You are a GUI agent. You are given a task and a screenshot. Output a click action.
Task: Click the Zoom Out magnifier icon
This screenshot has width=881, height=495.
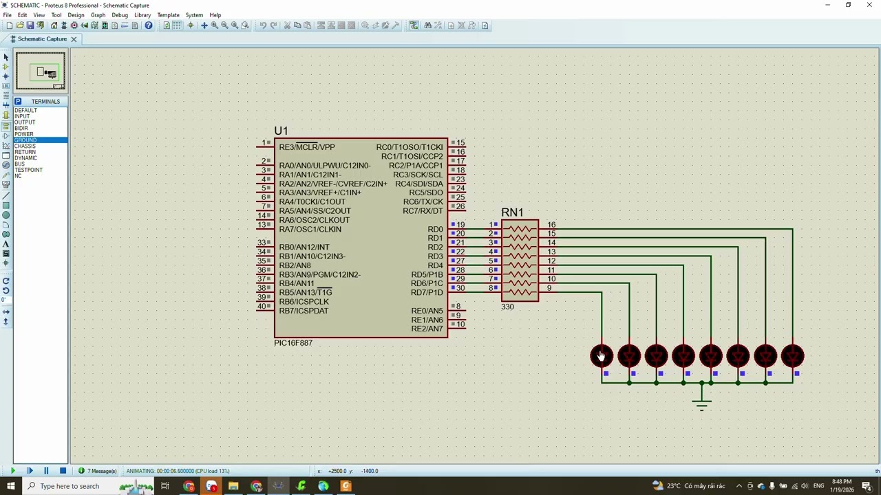(224, 25)
